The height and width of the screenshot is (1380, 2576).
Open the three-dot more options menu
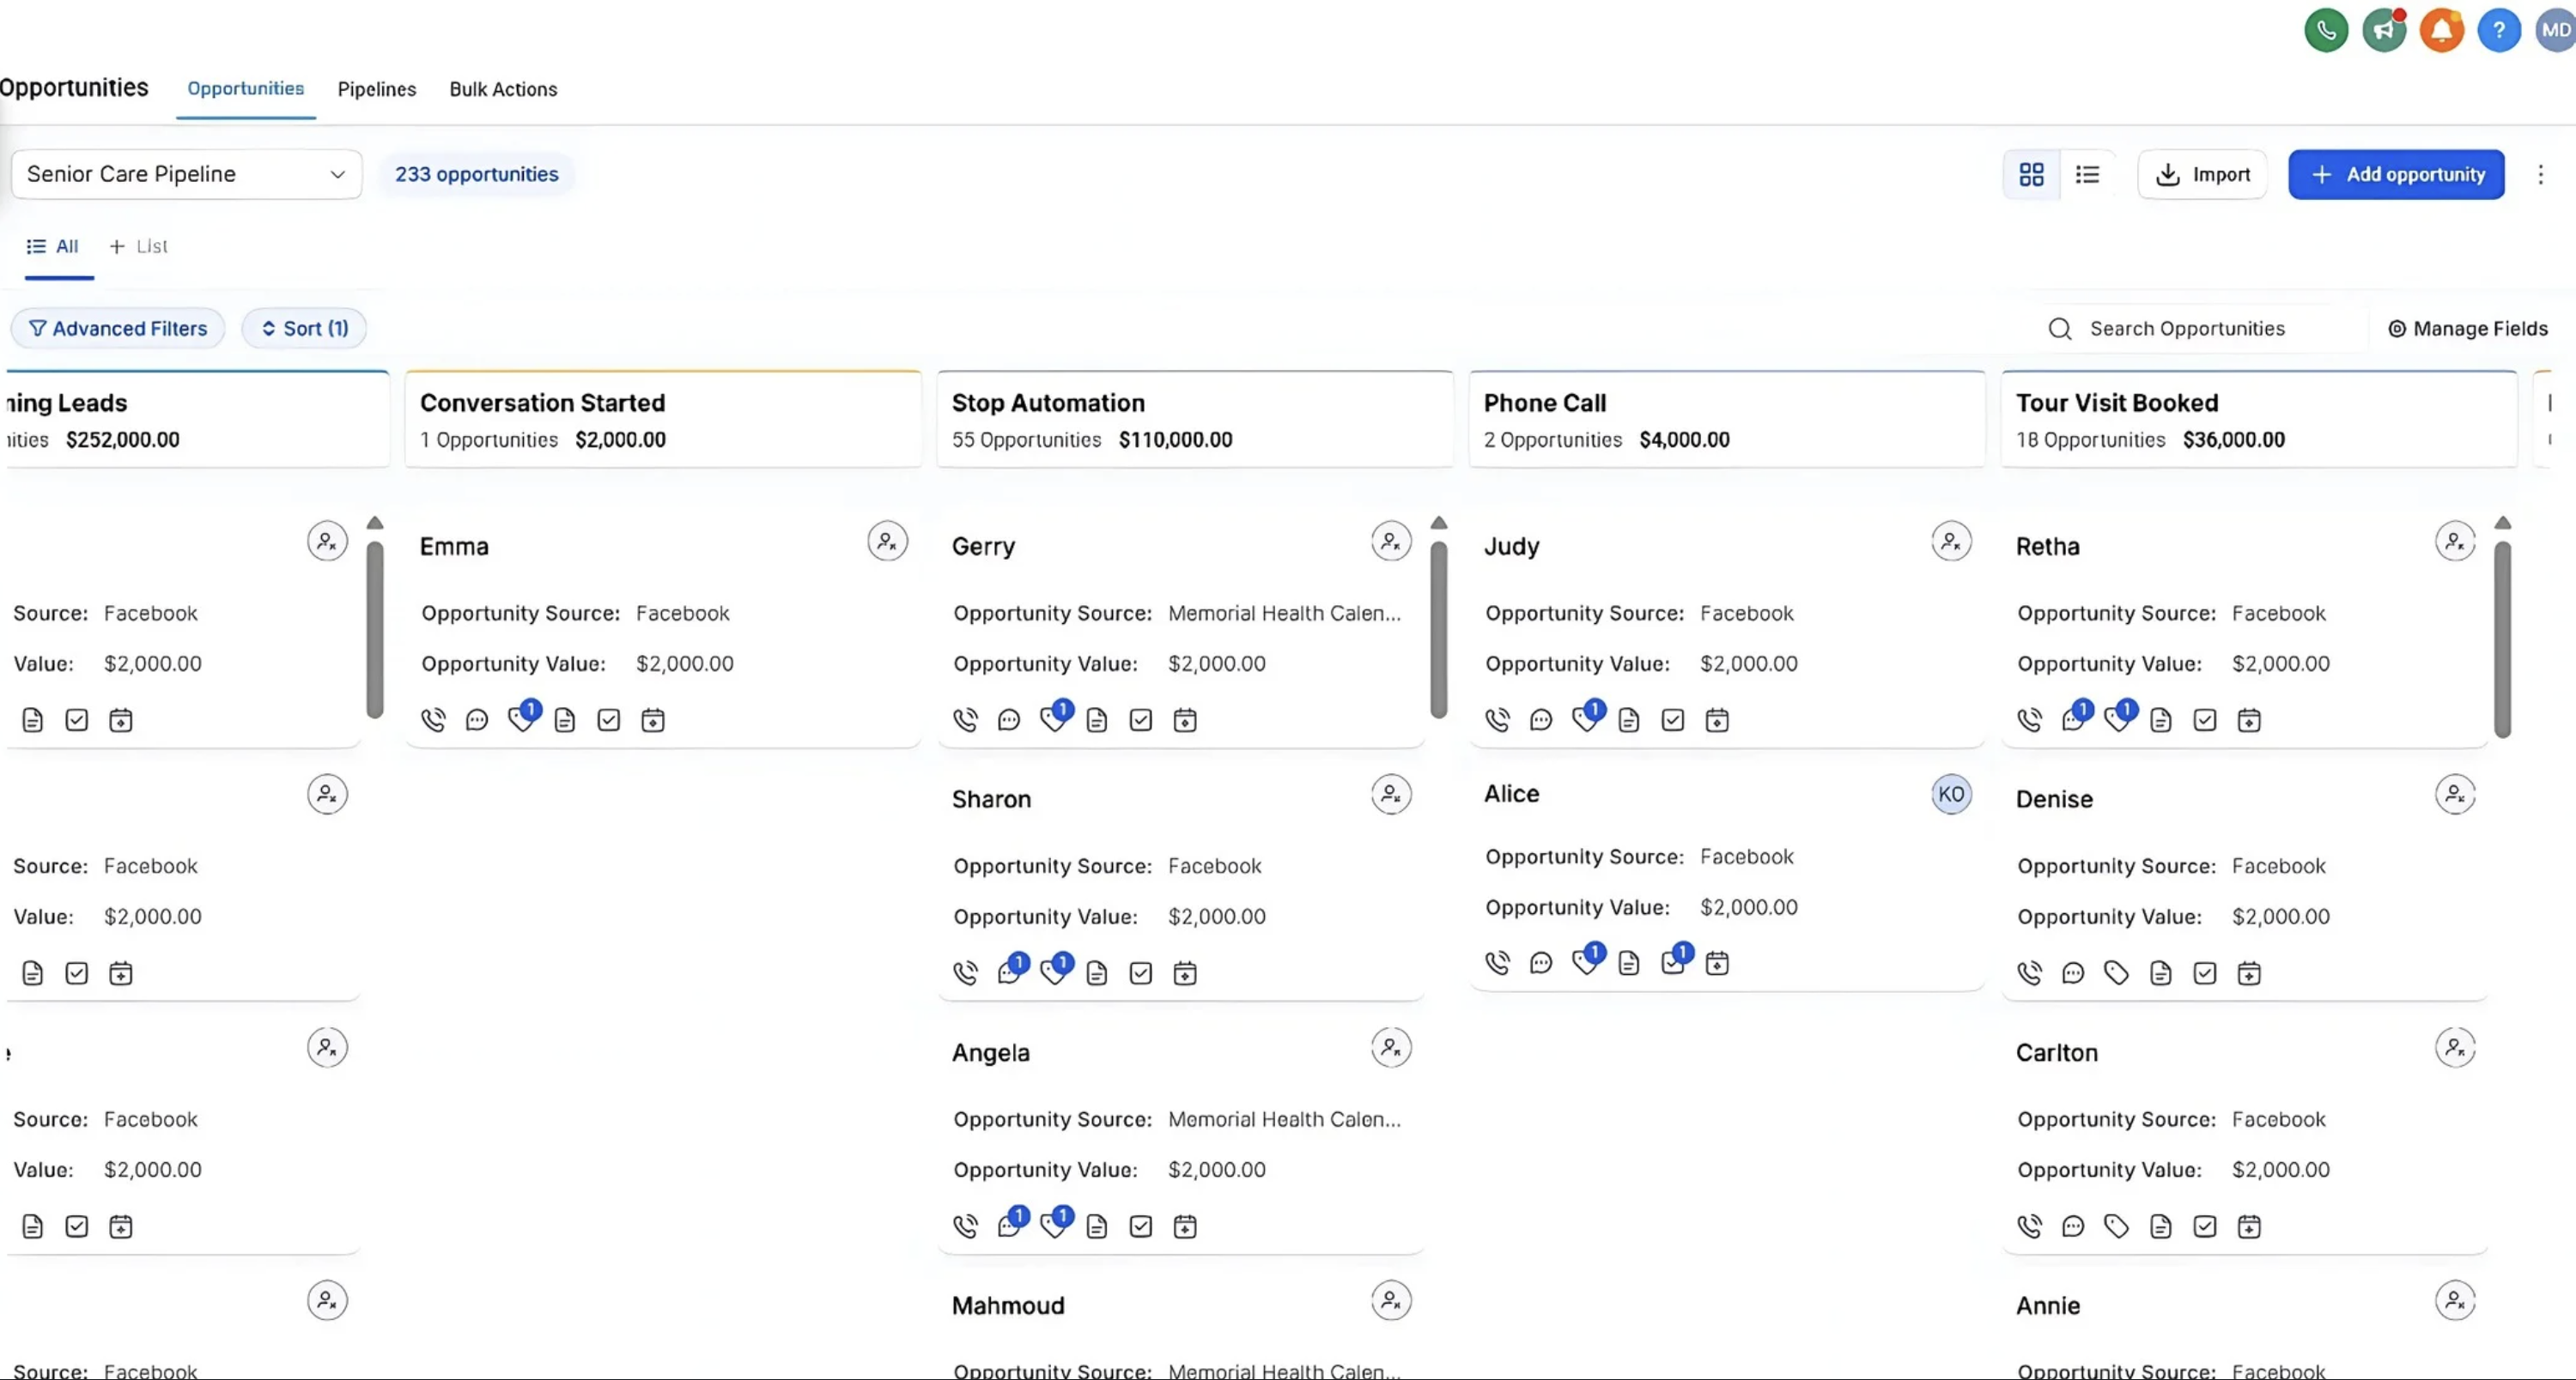(2540, 175)
